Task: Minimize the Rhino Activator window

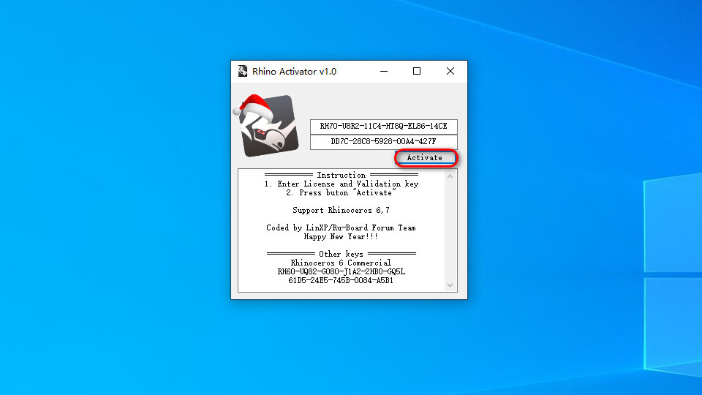Action: point(383,72)
